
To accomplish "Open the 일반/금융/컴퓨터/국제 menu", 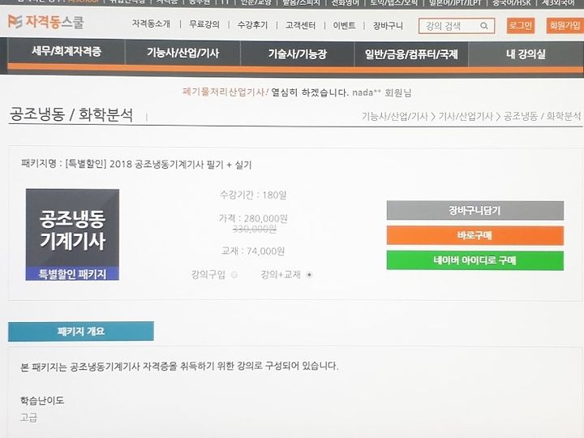I will [x=411, y=54].
